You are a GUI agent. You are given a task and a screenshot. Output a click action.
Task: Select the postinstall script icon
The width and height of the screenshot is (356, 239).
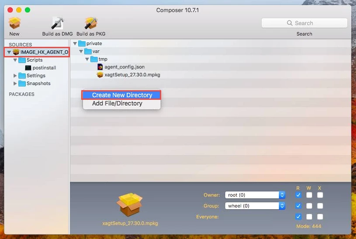coord(28,68)
